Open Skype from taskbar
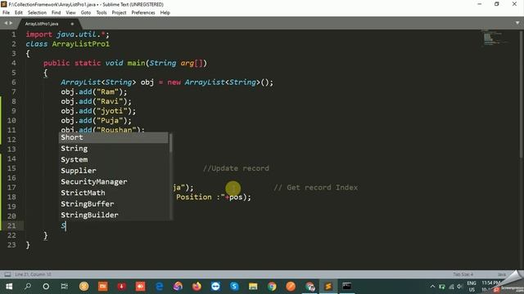This screenshot has height=294, width=524. 234,287
